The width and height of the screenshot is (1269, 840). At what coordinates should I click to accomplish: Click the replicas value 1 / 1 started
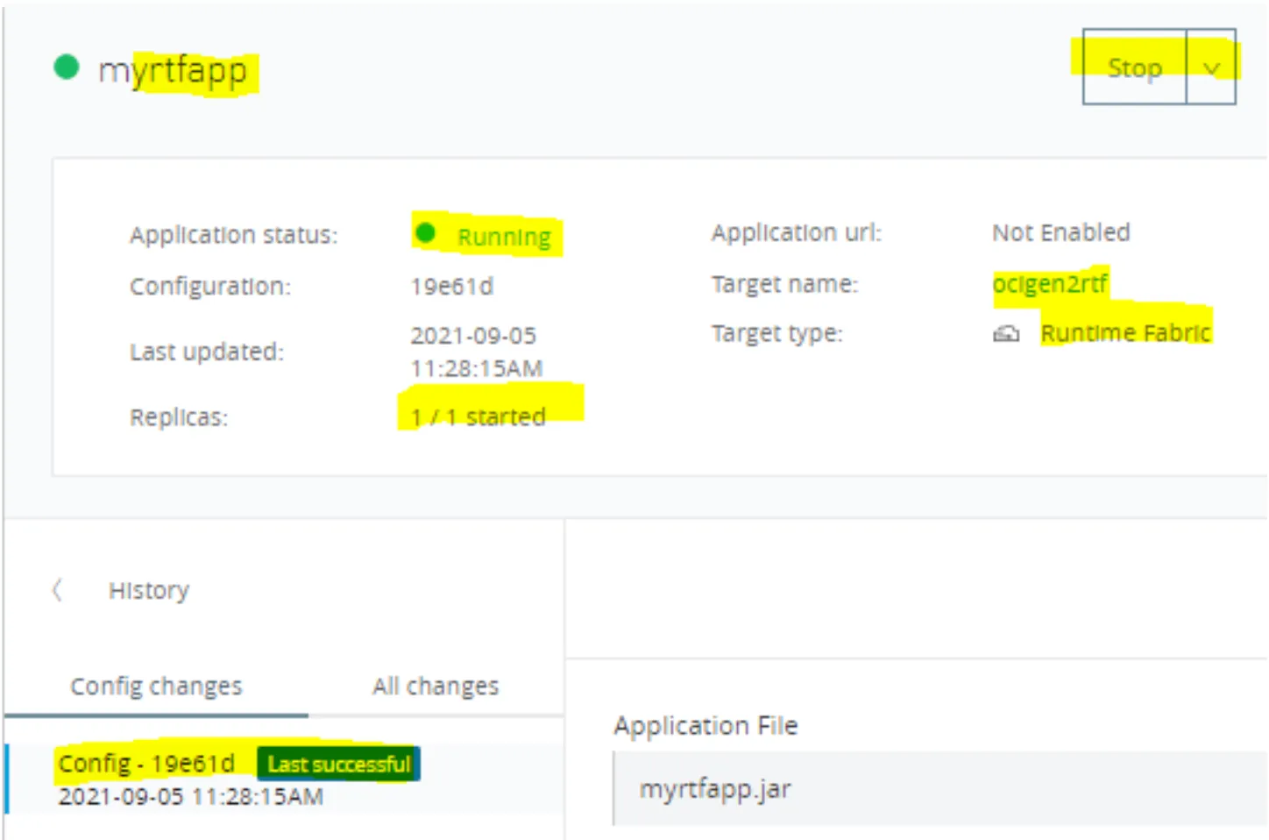pos(478,416)
